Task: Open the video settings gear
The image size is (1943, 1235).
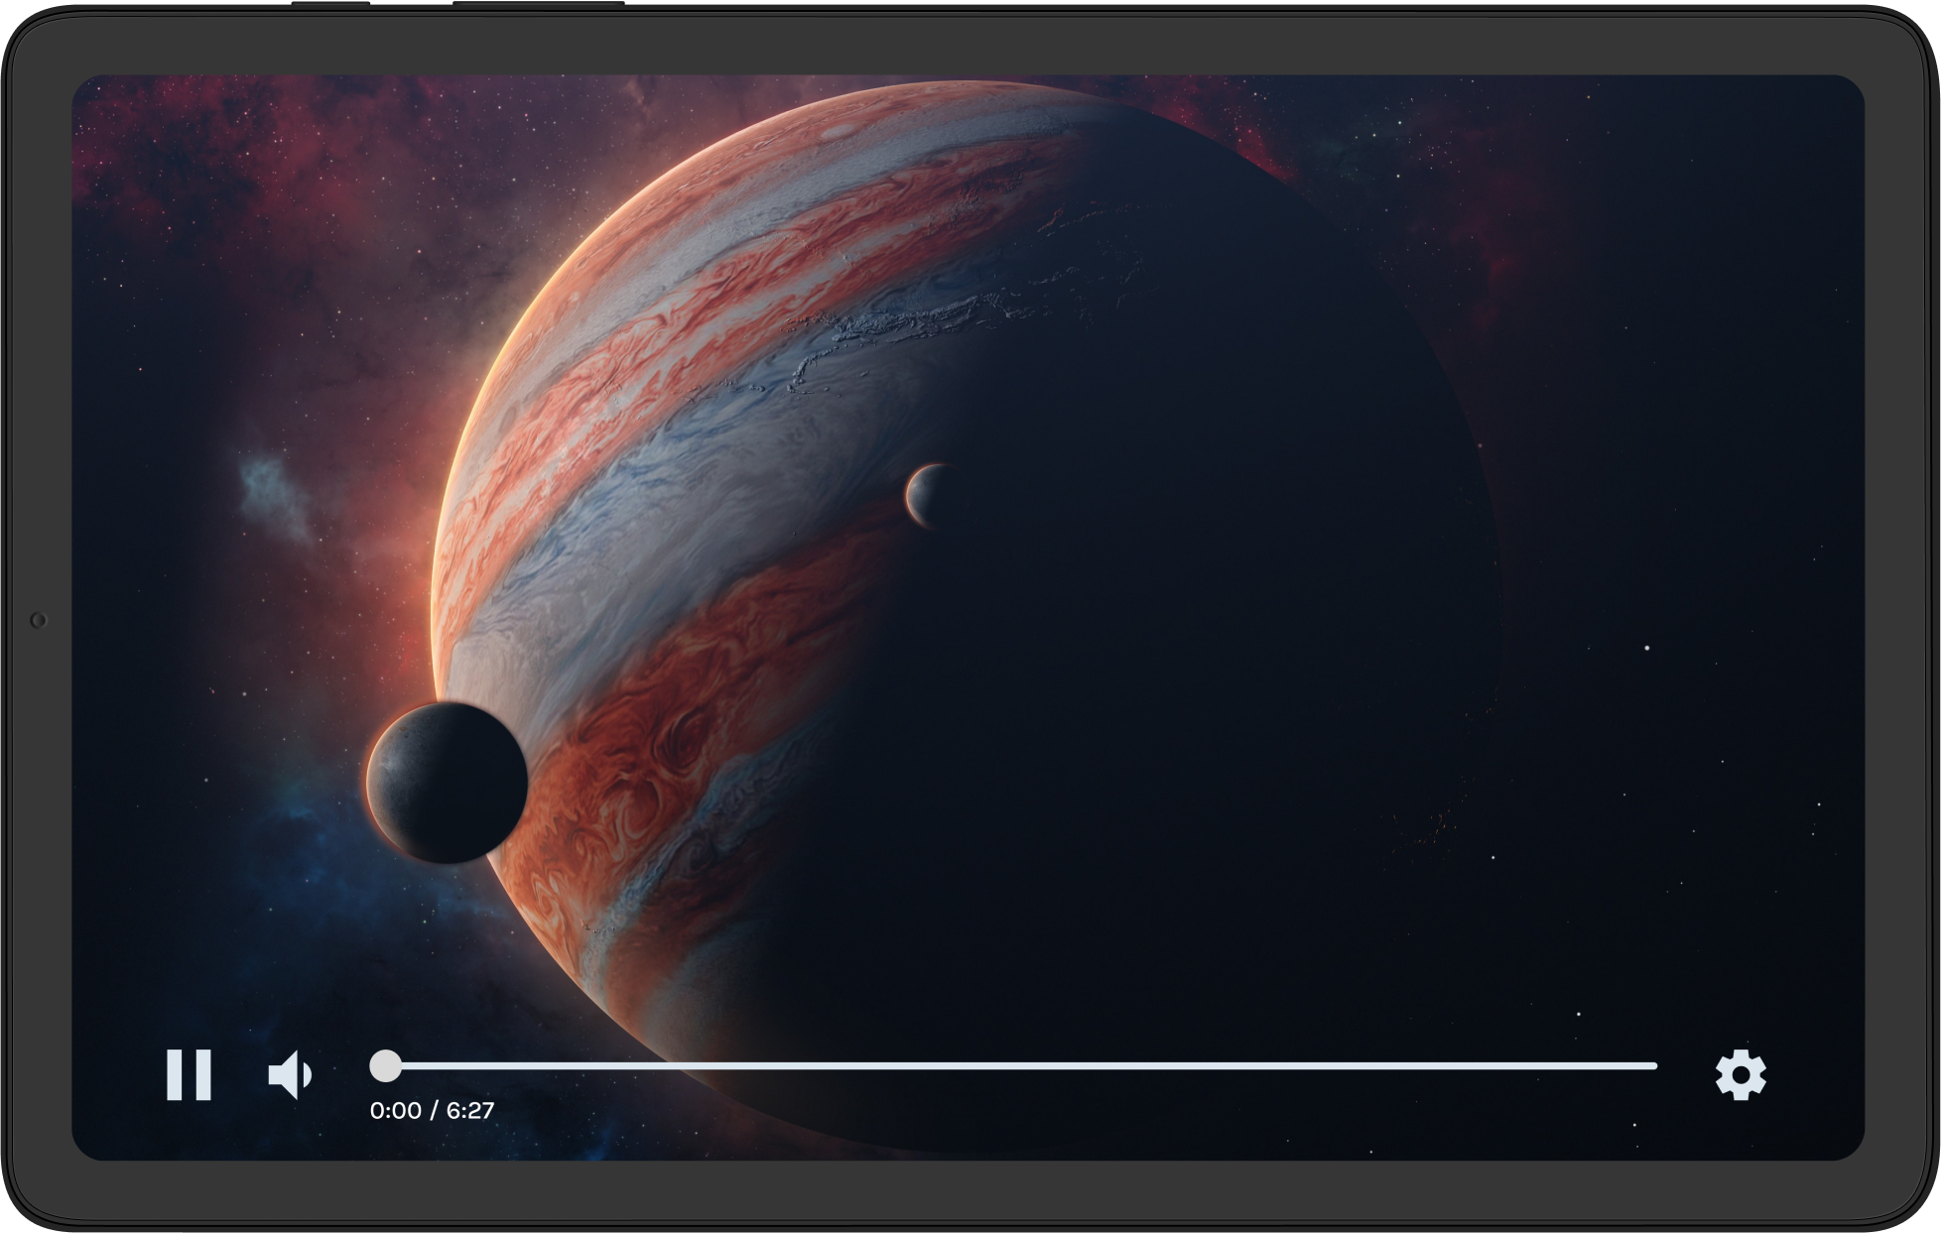Action: pyautogui.click(x=1741, y=1075)
